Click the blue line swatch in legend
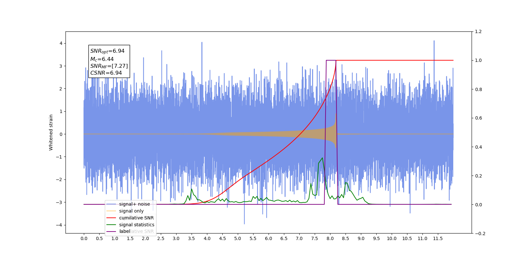 coord(111,204)
